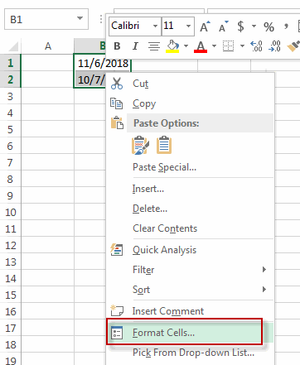Open font color dropdown arrow
Image resolution: width=300 pixels, height=365 pixels.
pos(214,46)
